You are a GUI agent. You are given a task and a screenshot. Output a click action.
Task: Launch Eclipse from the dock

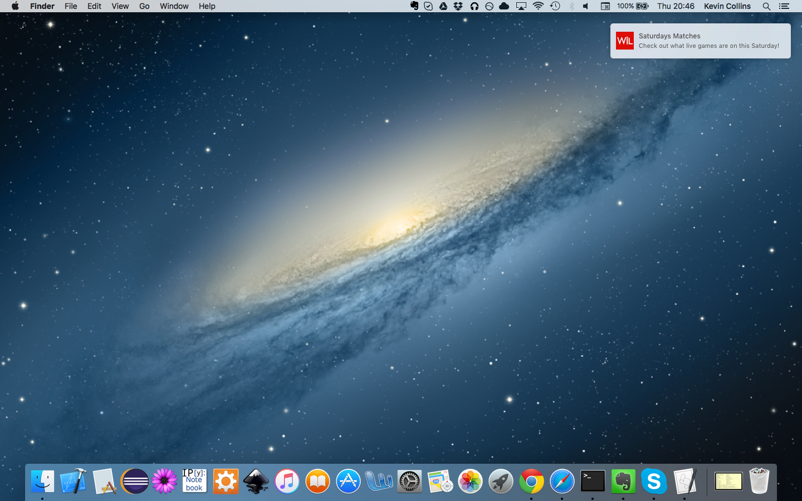pyautogui.click(x=134, y=481)
